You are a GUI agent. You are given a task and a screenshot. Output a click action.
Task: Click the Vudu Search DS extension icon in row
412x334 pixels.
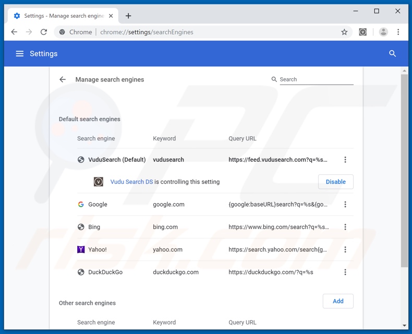coord(99,182)
